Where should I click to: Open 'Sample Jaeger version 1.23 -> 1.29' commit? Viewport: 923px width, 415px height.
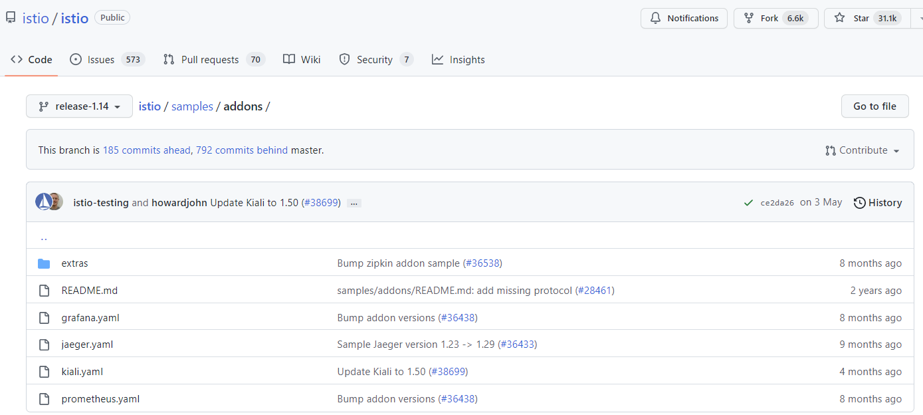pyautogui.click(x=416, y=345)
